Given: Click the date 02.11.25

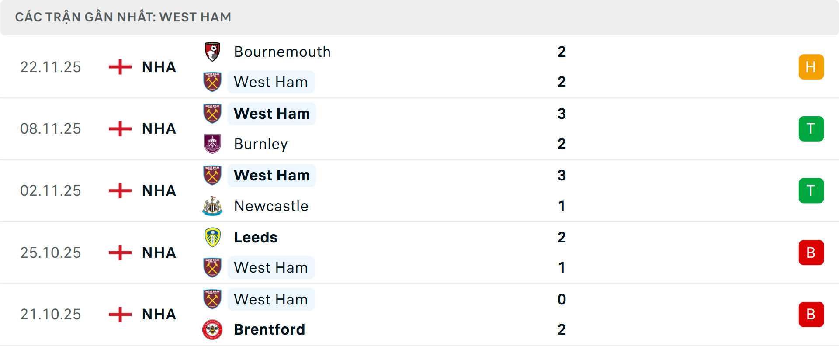Looking at the screenshot, I should 51,190.
